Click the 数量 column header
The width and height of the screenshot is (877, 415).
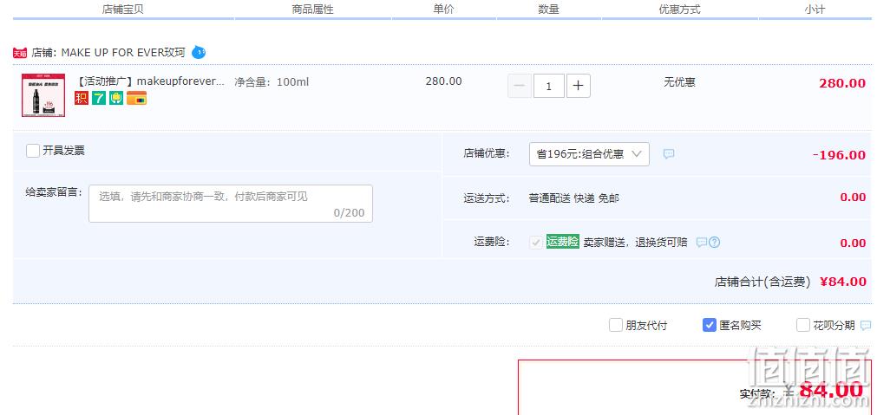click(x=549, y=10)
